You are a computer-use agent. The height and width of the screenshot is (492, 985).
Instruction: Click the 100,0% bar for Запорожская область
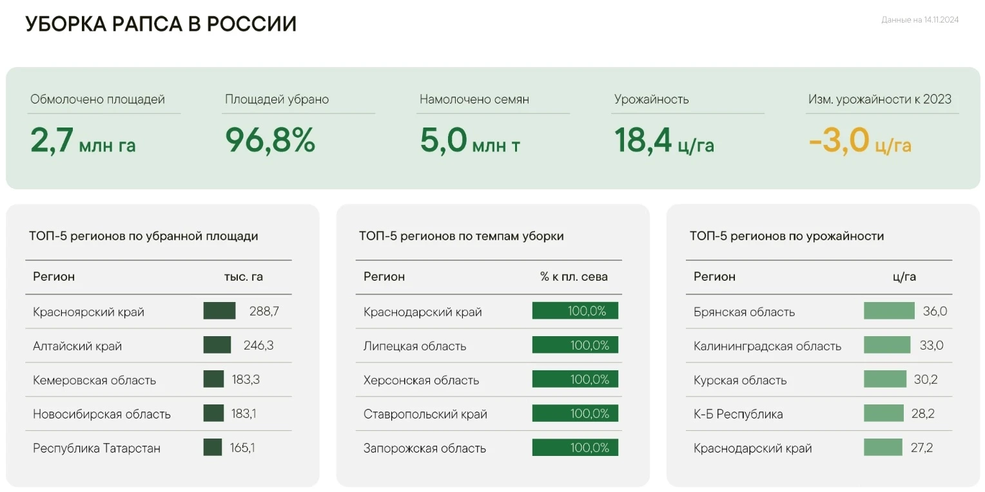(x=575, y=448)
